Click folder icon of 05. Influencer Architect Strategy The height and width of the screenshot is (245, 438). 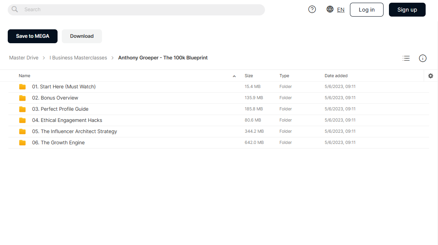[x=22, y=132]
